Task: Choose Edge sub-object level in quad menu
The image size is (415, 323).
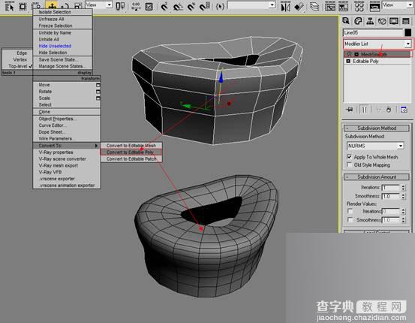Action: click(22, 53)
